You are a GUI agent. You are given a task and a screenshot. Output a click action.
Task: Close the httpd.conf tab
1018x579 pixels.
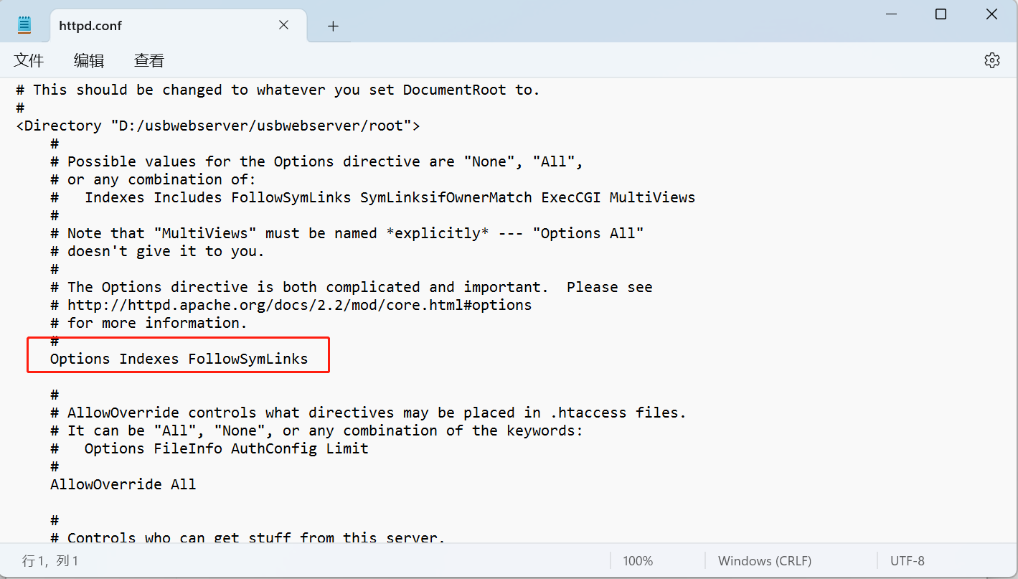(x=283, y=25)
